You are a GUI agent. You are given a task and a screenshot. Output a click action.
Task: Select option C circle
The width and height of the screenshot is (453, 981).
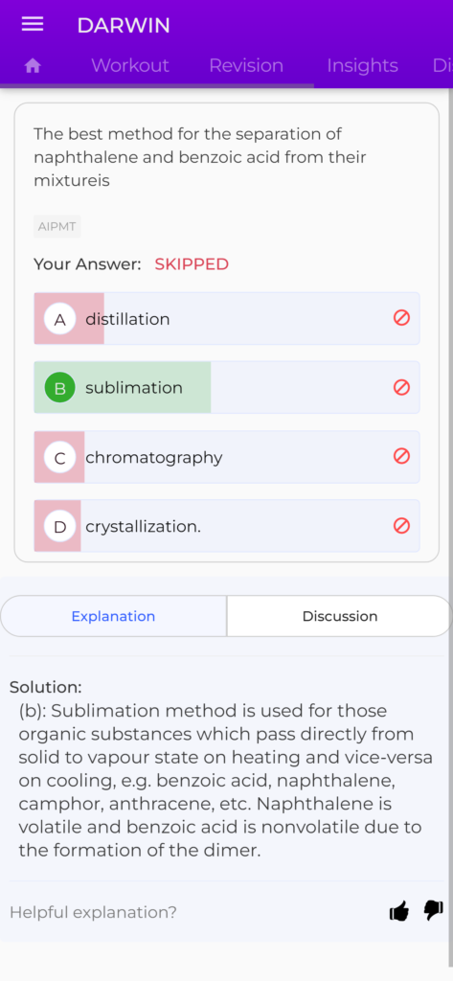[x=60, y=457]
